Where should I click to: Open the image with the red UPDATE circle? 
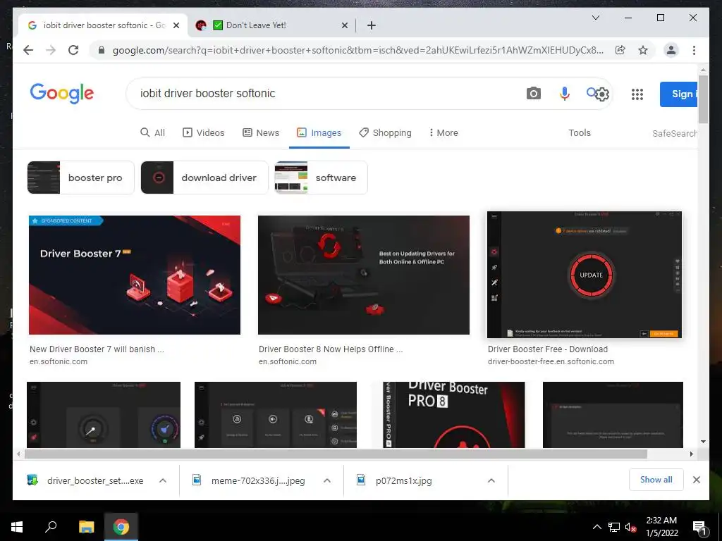click(x=585, y=275)
